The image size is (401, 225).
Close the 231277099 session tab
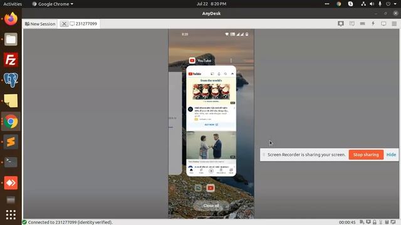(x=64, y=24)
